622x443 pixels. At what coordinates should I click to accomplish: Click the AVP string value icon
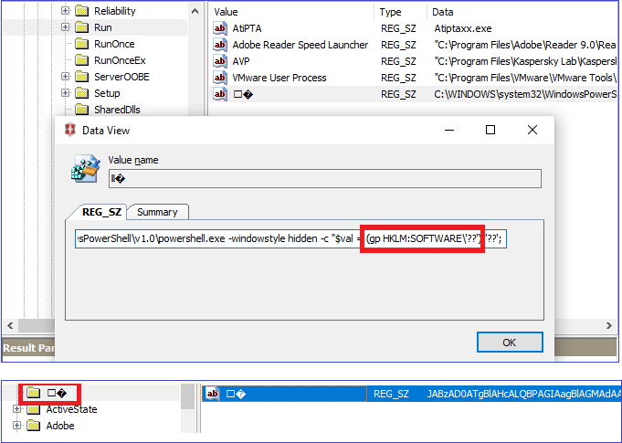220,61
